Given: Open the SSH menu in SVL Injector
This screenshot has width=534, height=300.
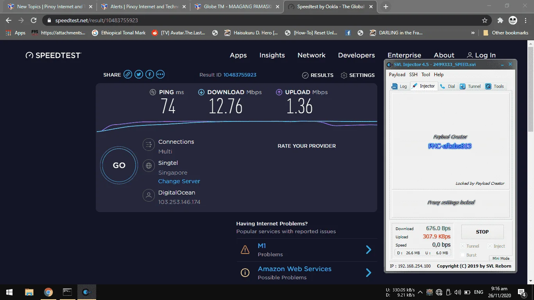Looking at the screenshot, I should (413, 75).
